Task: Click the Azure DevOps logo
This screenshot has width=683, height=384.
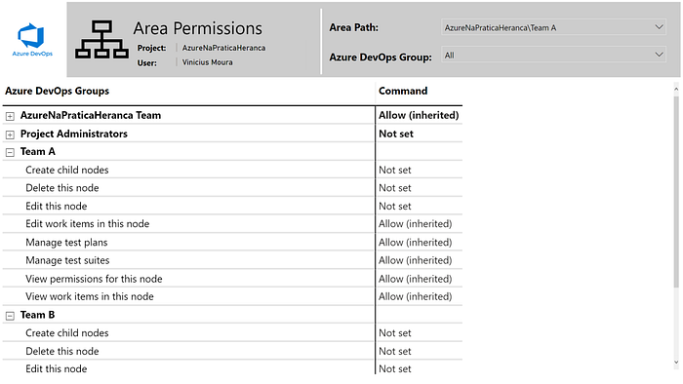Action: [x=32, y=40]
